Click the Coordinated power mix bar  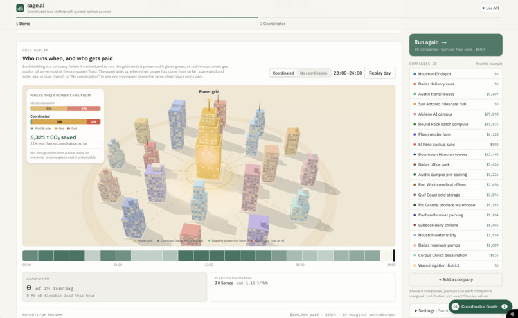[66, 121]
